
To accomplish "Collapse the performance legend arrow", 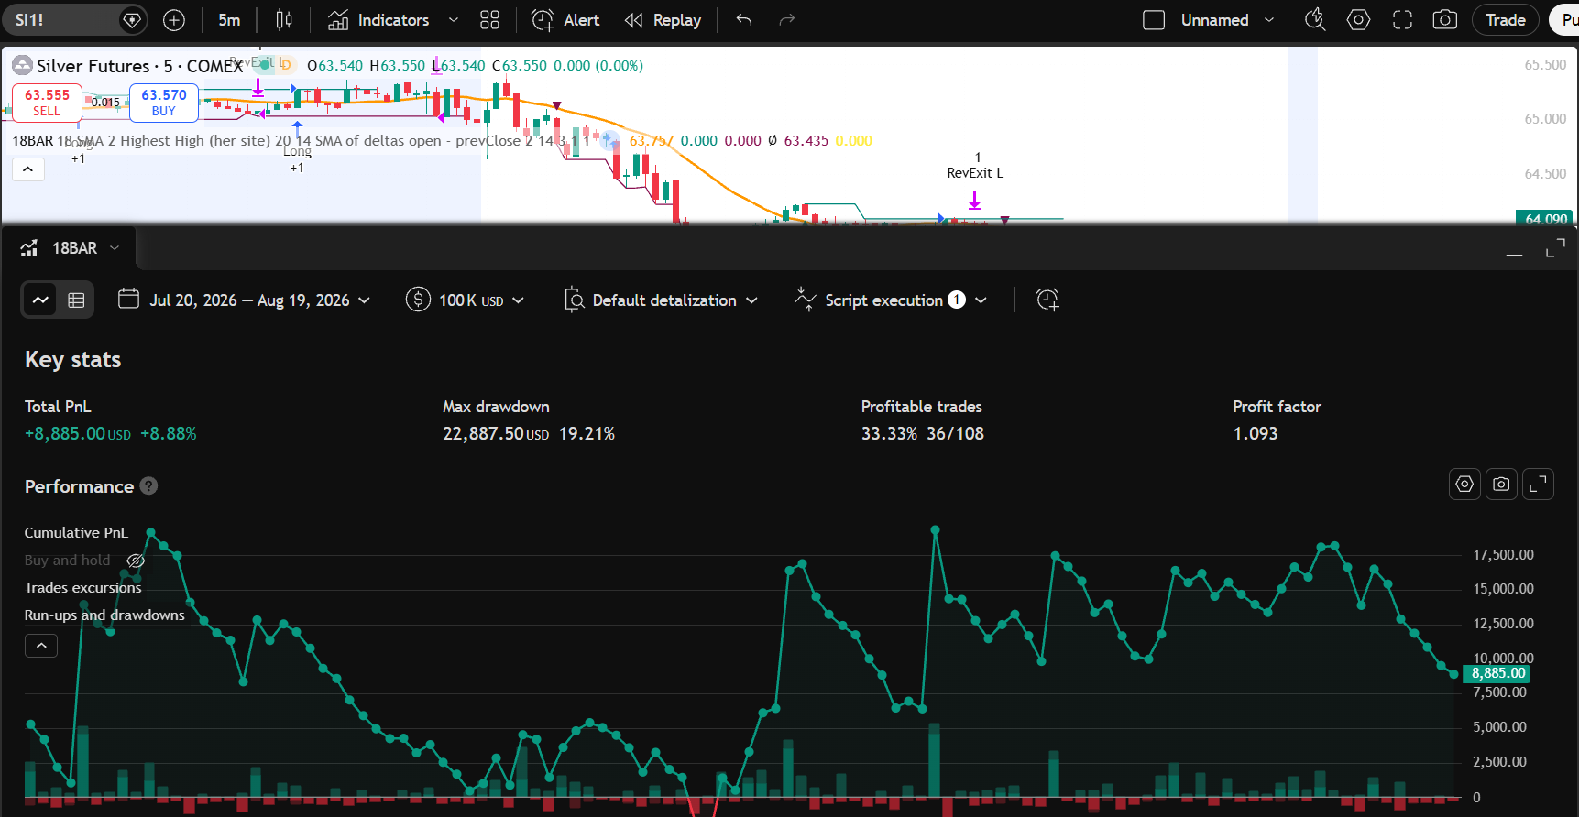I will click(41, 646).
